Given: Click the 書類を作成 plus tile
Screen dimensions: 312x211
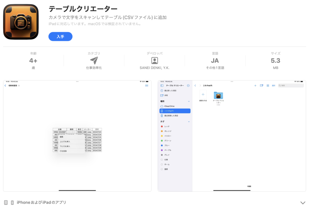Looking at the screenshot, I should [x=203, y=95].
